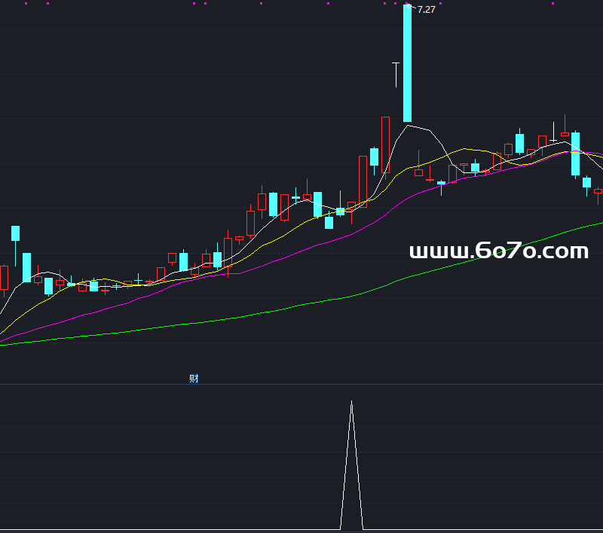Image resolution: width=603 pixels, height=533 pixels.
Task: Select the white T-shaped candle beside the tallest candle
Action: [x=395, y=74]
